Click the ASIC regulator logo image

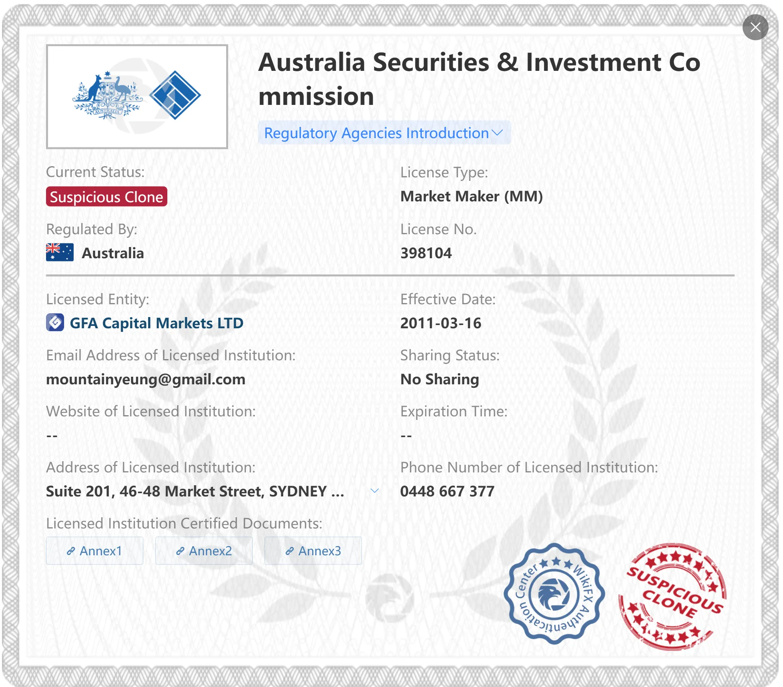(137, 96)
